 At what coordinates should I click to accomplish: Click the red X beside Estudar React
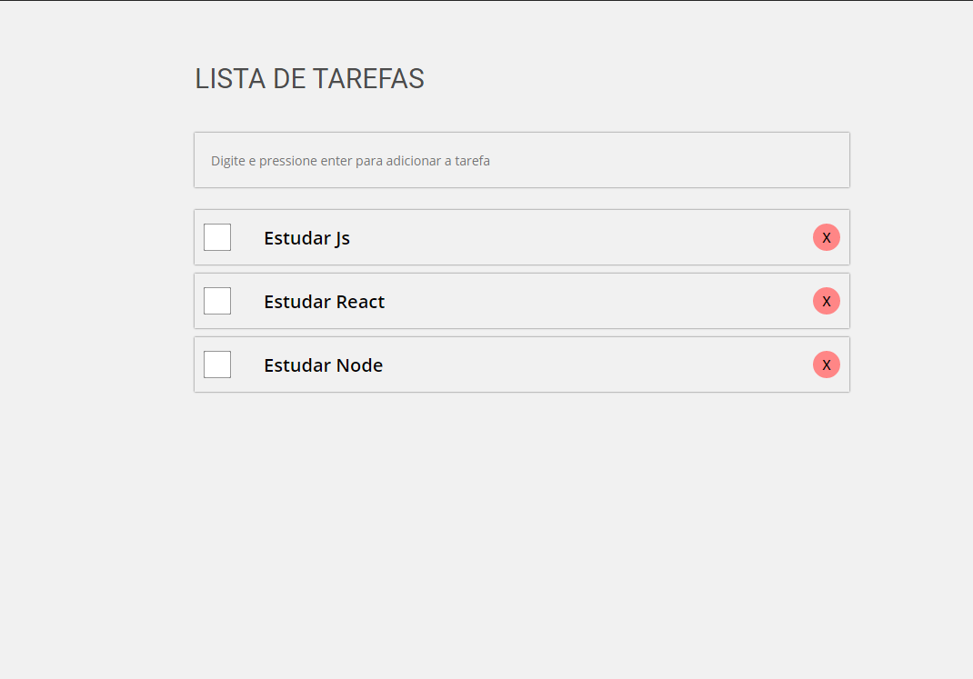coord(826,302)
